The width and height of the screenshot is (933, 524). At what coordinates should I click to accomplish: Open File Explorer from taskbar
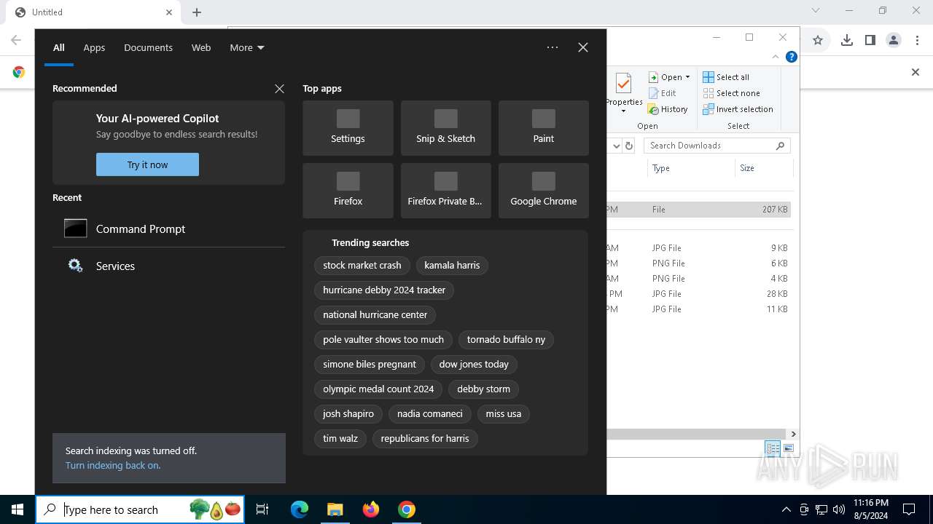335,509
